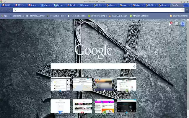This screenshot has width=189, height=118.
Task: Switch to the CONS Gmail tab
Action: point(7,5)
